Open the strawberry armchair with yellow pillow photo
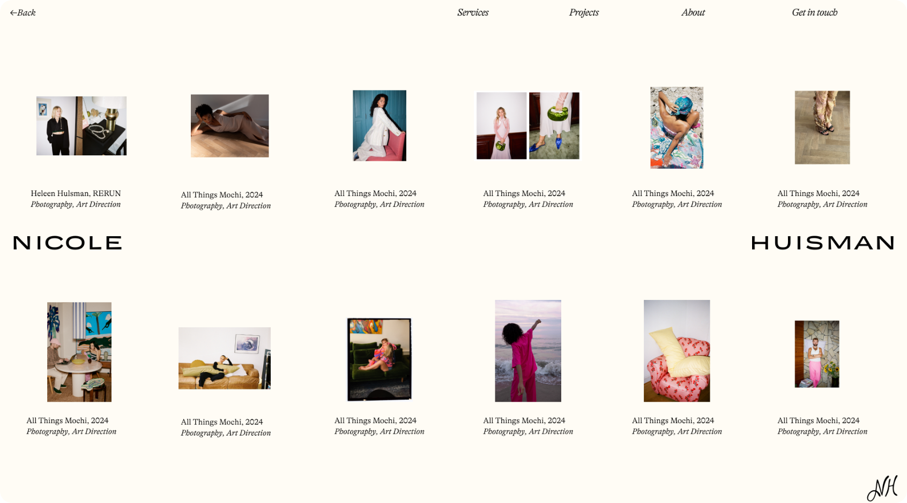907x503 pixels. point(676,351)
